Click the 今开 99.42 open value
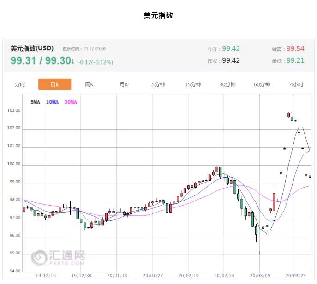The height and width of the screenshot is (284, 317). 231,49
